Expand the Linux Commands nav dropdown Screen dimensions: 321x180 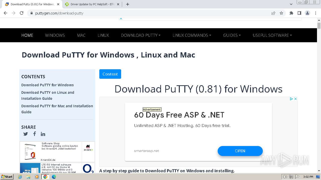(192, 35)
